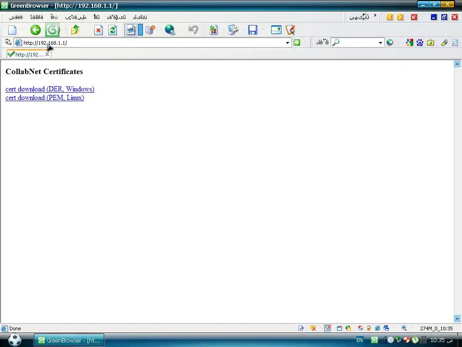Image resolution: width=462 pixels, height=347 pixels.
Task: Open the address bar dropdown arrow
Action: tap(287, 43)
